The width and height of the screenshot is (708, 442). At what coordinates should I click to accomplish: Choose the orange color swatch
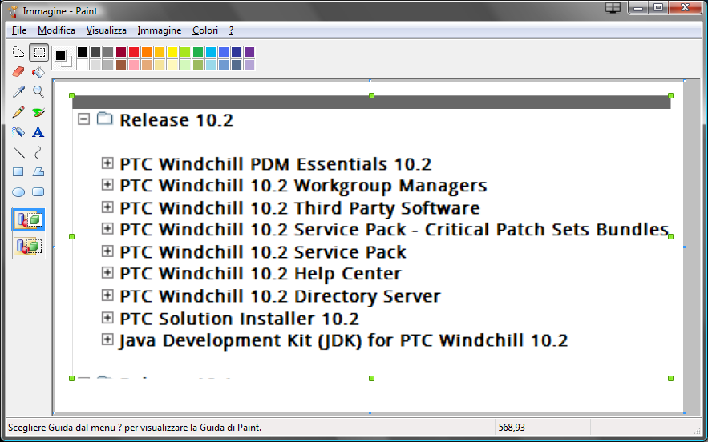point(146,52)
